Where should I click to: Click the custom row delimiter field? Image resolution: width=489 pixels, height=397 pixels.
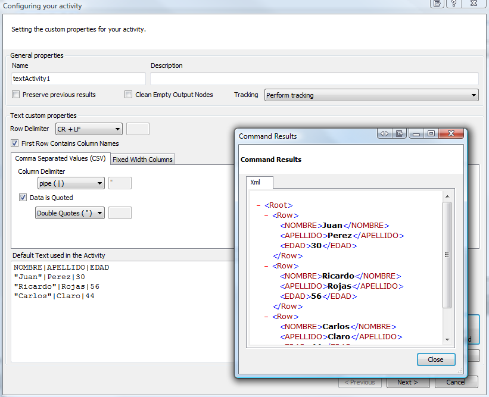[x=138, y=129]
